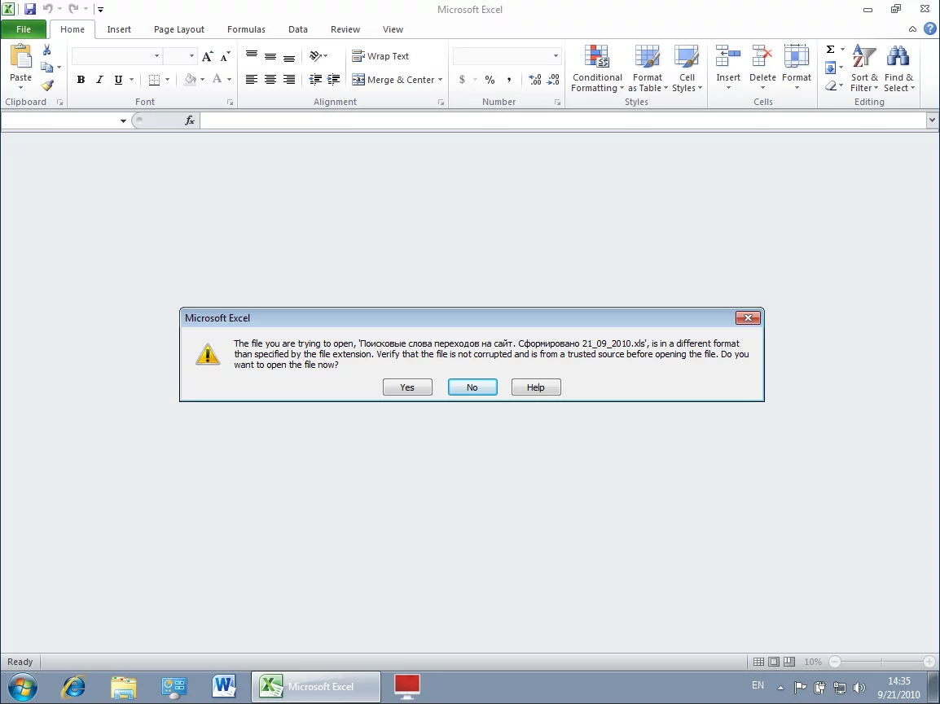The width and height of the screenshot is (940, 704).
Task: Open Merge & Center dropdown arrow
Action: pos(441,80)
